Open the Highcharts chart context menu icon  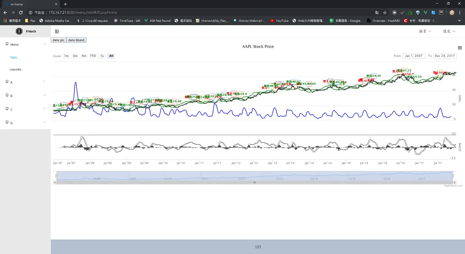460,48
